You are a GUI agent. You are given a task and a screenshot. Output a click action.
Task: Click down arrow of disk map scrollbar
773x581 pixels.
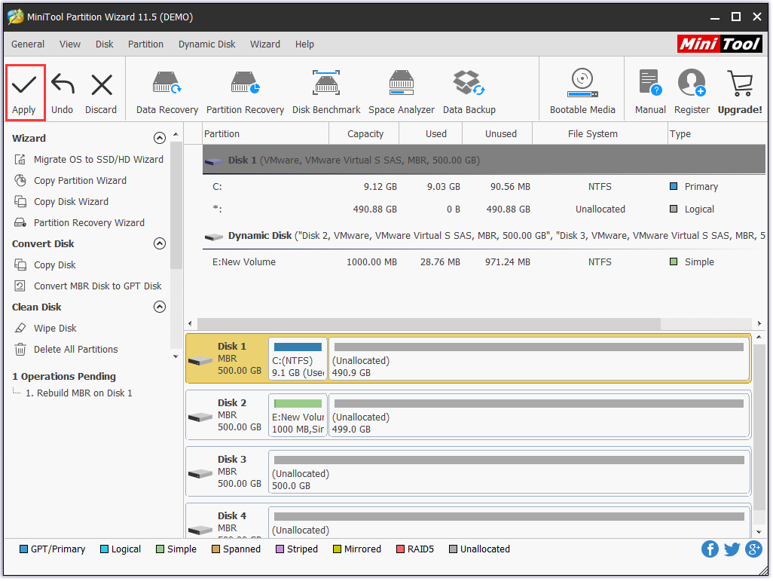759,532
